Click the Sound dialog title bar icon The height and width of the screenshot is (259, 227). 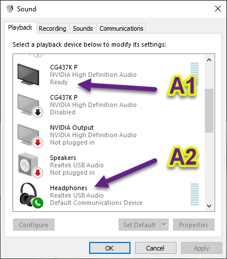click(10, 9)
